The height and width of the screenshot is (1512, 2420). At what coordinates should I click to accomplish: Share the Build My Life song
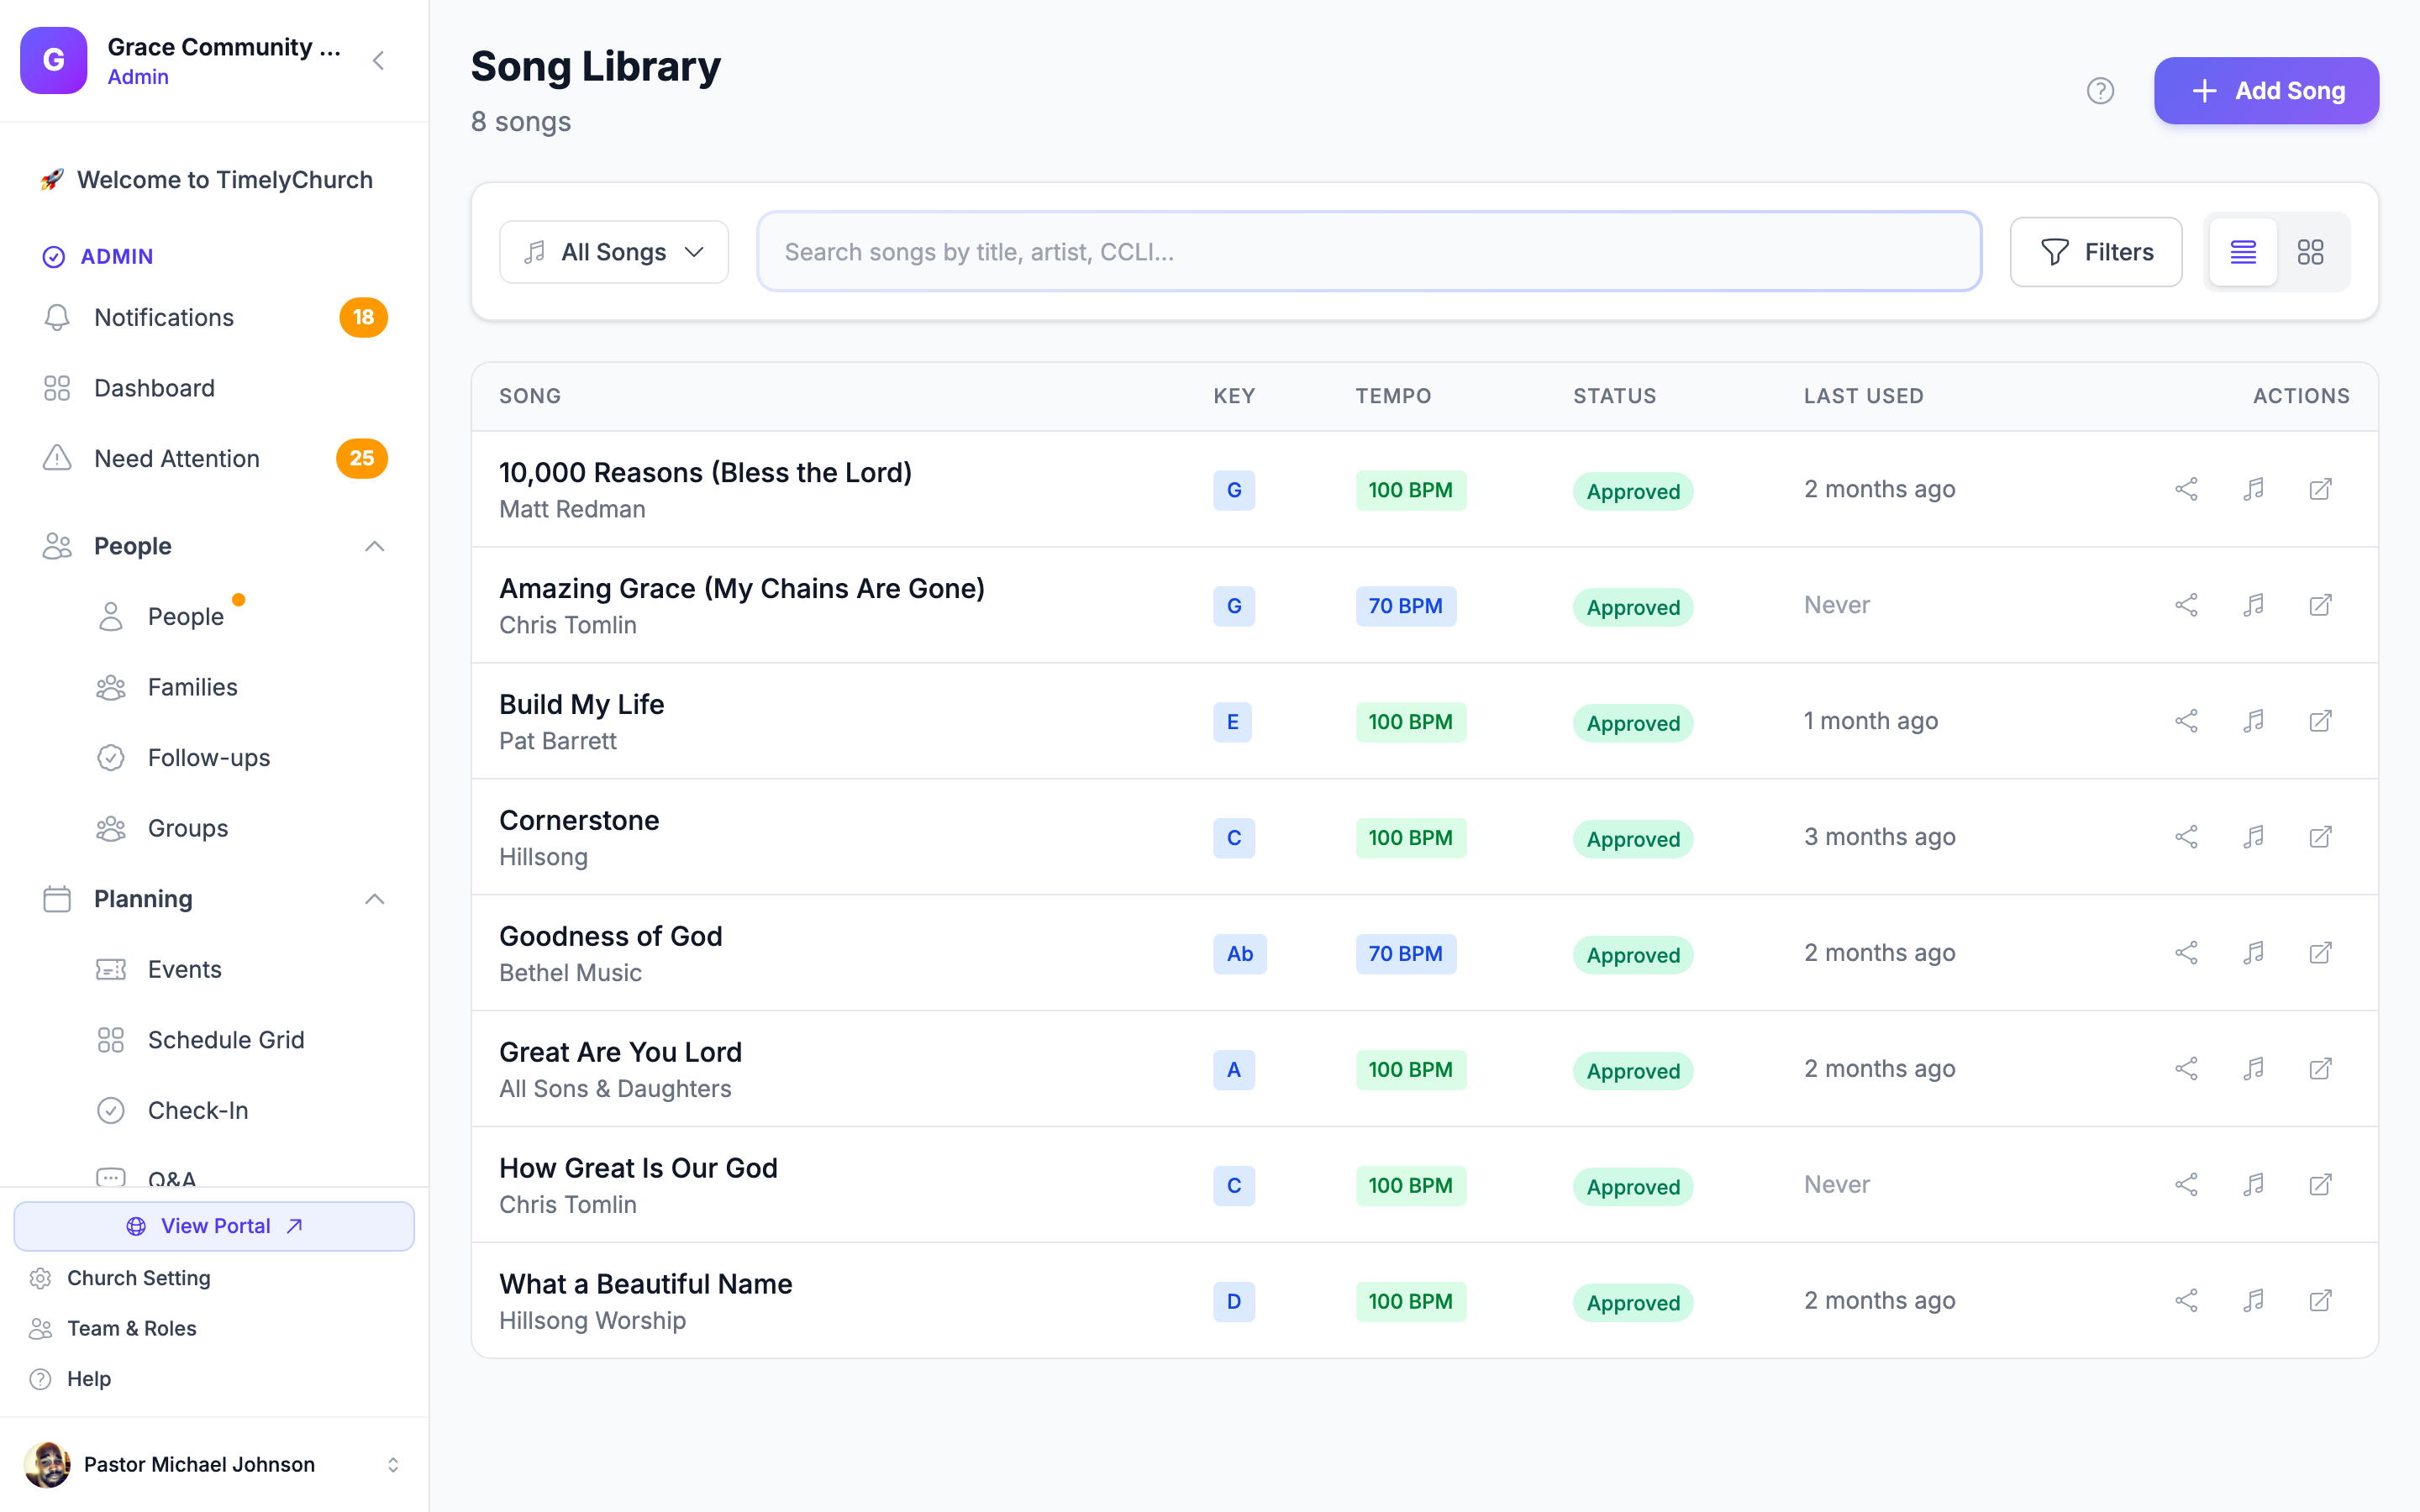pos(2186,721)
